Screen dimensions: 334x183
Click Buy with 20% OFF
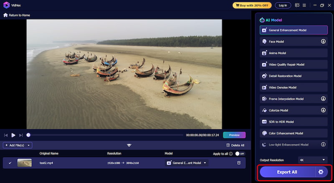pyautogui.click(x=252, y=5)
